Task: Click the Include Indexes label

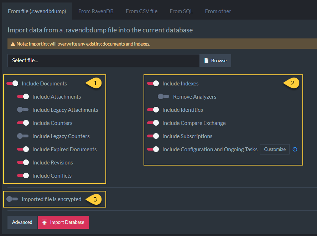Action: point(181,83)
